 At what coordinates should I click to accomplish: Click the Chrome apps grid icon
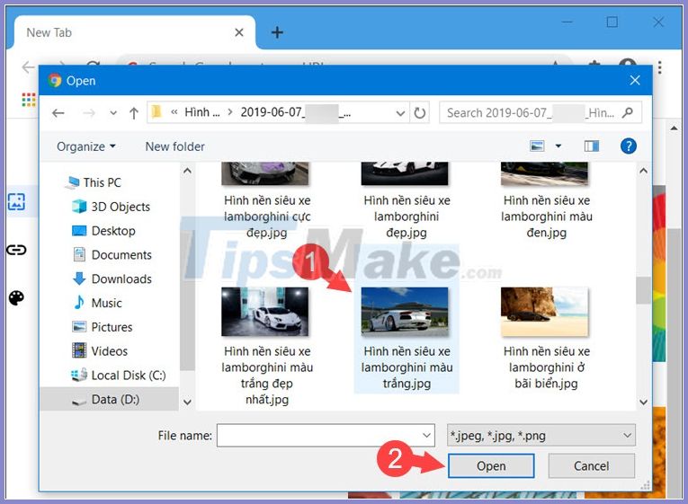pos(29,100)
